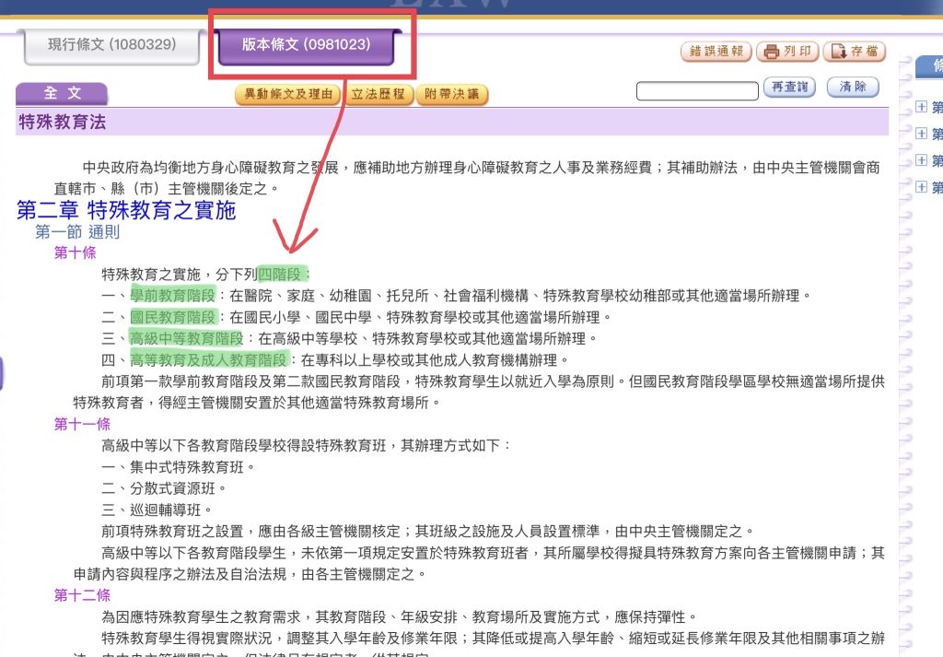Click the 列印 print button

click(787, 52)
